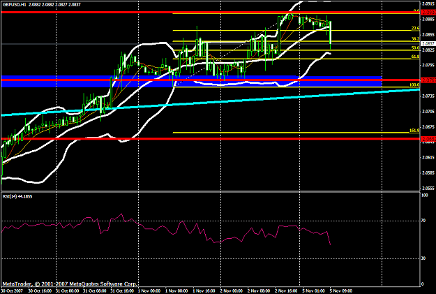Click the 2.0915 price axis label
The image size is (436, 294).
click(428, 3)
